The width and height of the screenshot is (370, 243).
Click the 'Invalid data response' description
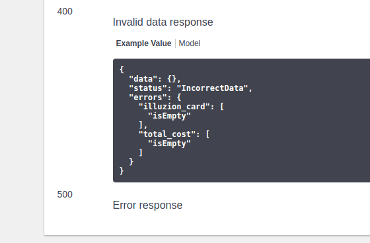coord(163,22)
